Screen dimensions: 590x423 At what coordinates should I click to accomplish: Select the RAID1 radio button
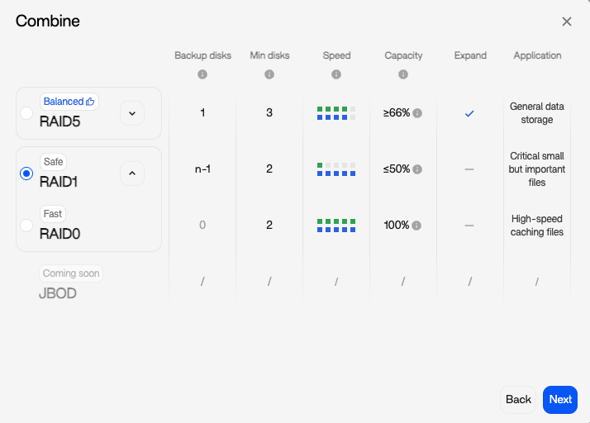[26, 173]
